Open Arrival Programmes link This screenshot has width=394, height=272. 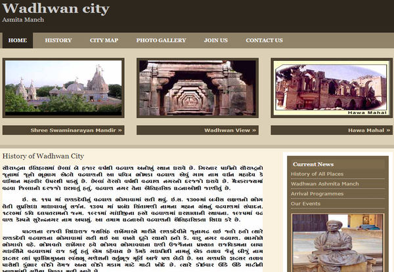[x=317, y=194]
